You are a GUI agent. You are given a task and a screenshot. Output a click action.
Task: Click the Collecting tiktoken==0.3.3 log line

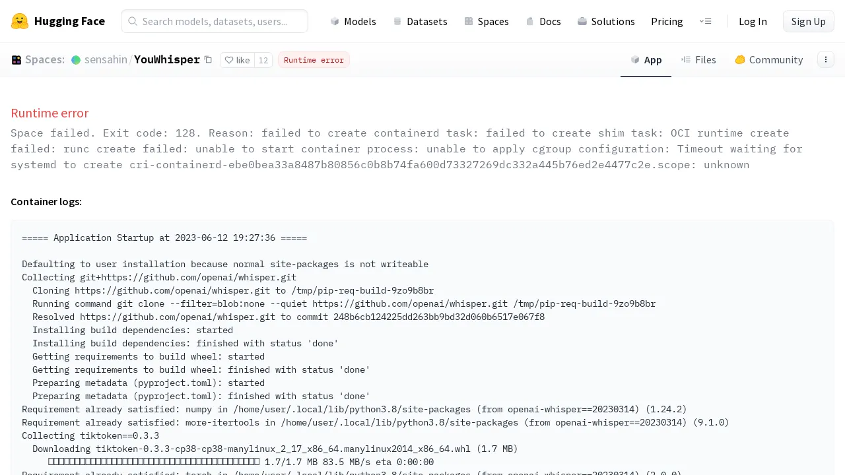click(90, 435)
